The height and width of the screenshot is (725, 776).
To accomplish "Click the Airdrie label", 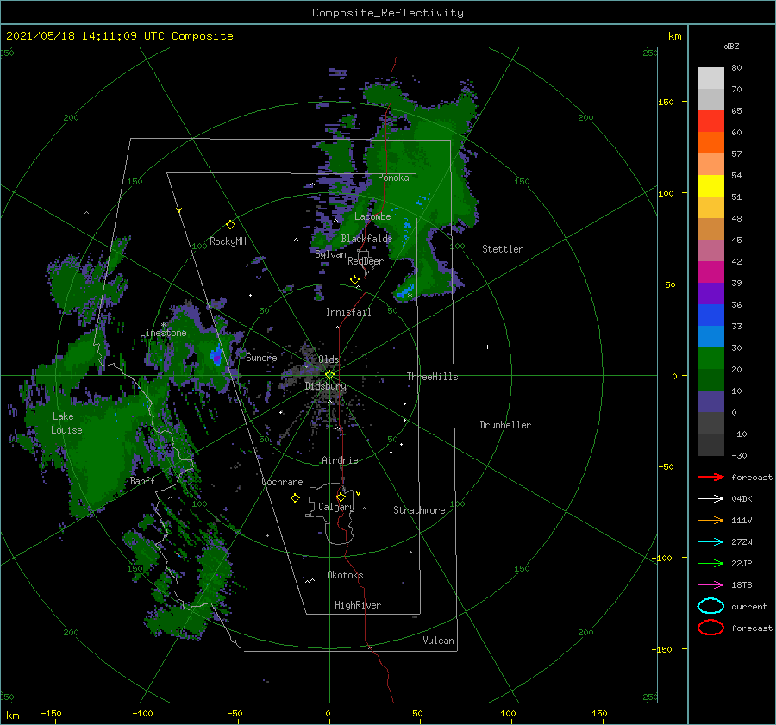I will tap(340, 460).
